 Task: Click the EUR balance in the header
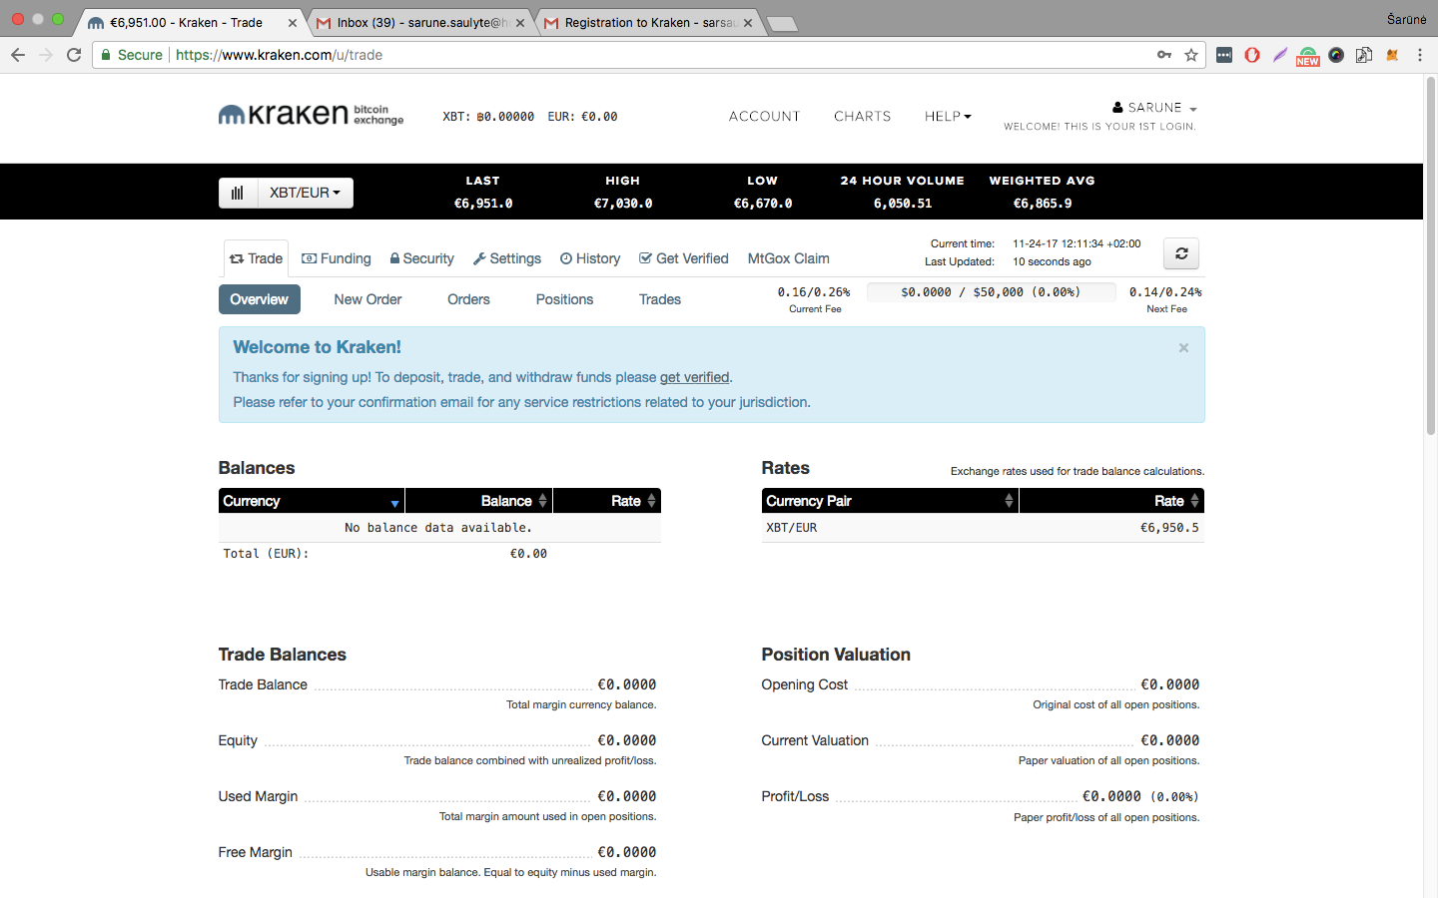tap(582, 117)
